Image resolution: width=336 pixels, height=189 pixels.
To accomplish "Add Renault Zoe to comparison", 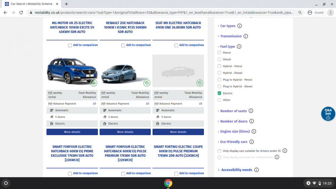I will (123, 45).
